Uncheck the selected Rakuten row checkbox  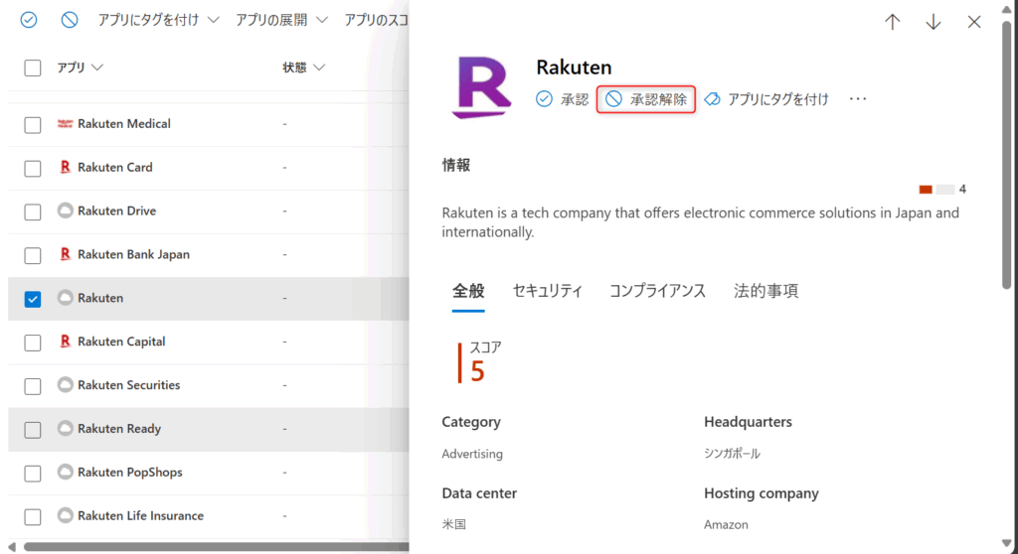tap(33, 299)
